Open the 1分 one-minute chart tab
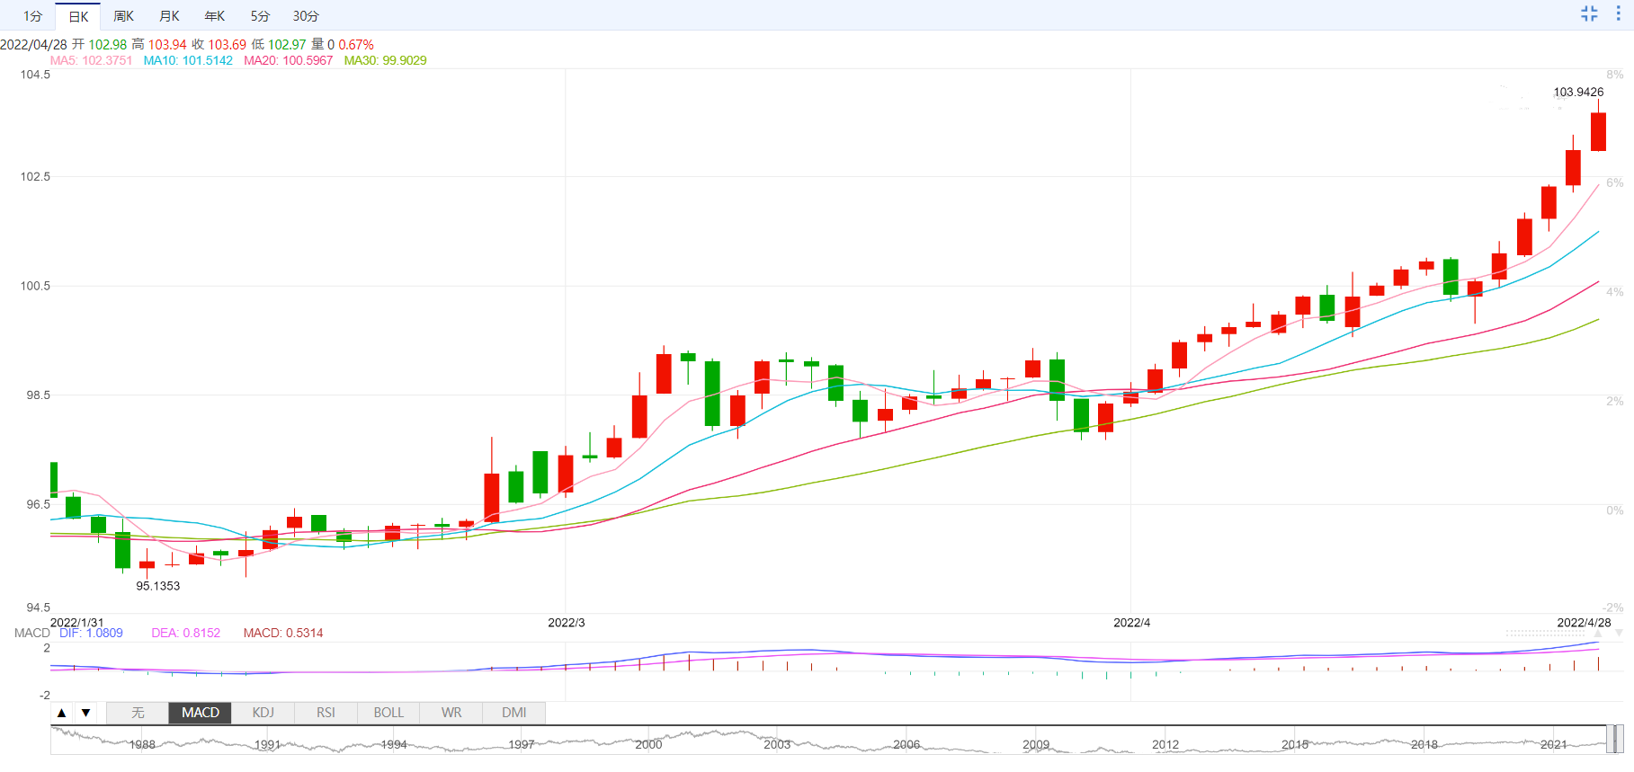Image resolution: width=1634 pixels, height=772 pixels. [32, 16]
